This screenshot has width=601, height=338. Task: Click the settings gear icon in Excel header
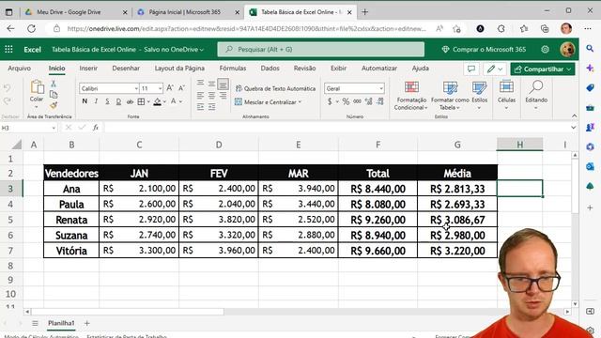pyautogui.click(x=545, y=50)
